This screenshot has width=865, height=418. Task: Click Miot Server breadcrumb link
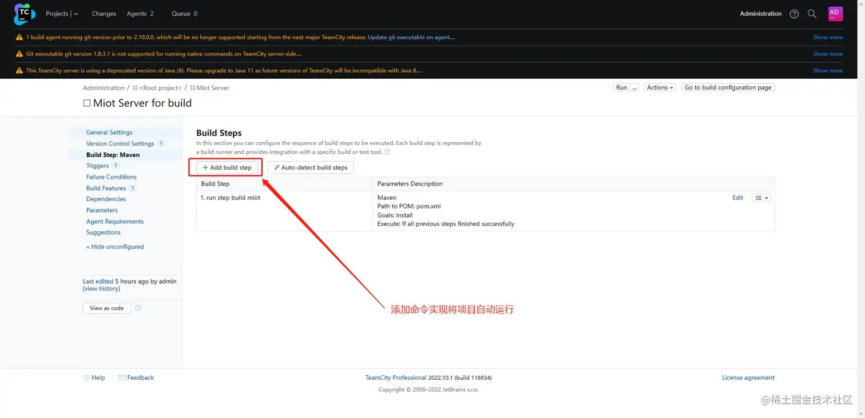pyautogui.click(x=213, y=88)
